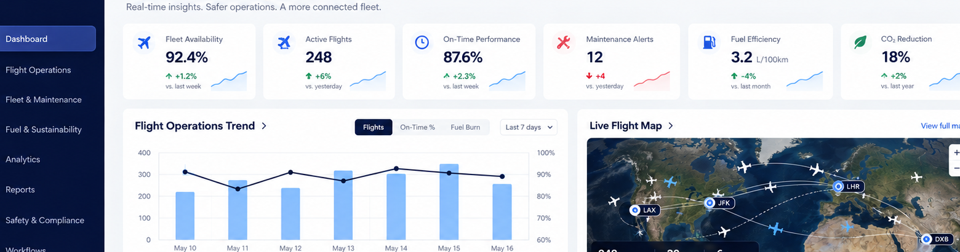Zoom in the map with plus button
The image size is (960, 252).
(x=956, y=152)
